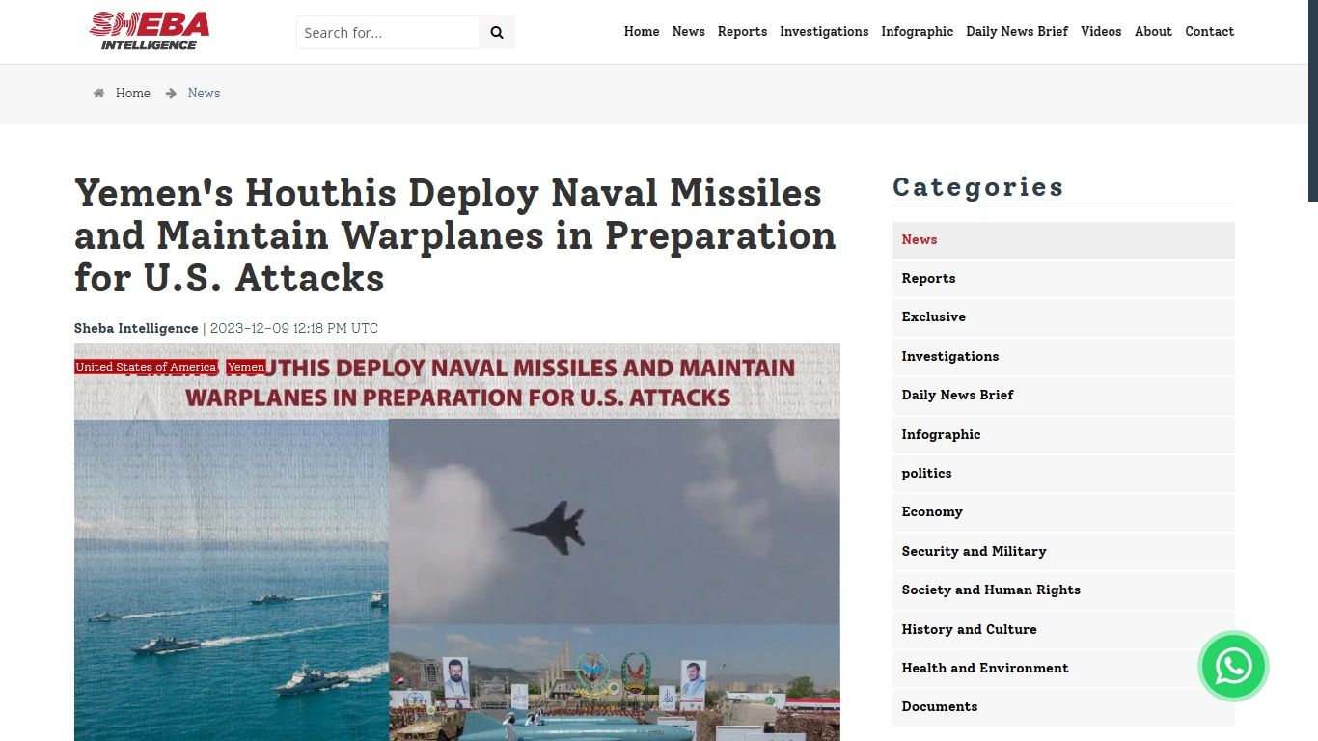Click the breadcrumb home icon

(x=98, y=94)
